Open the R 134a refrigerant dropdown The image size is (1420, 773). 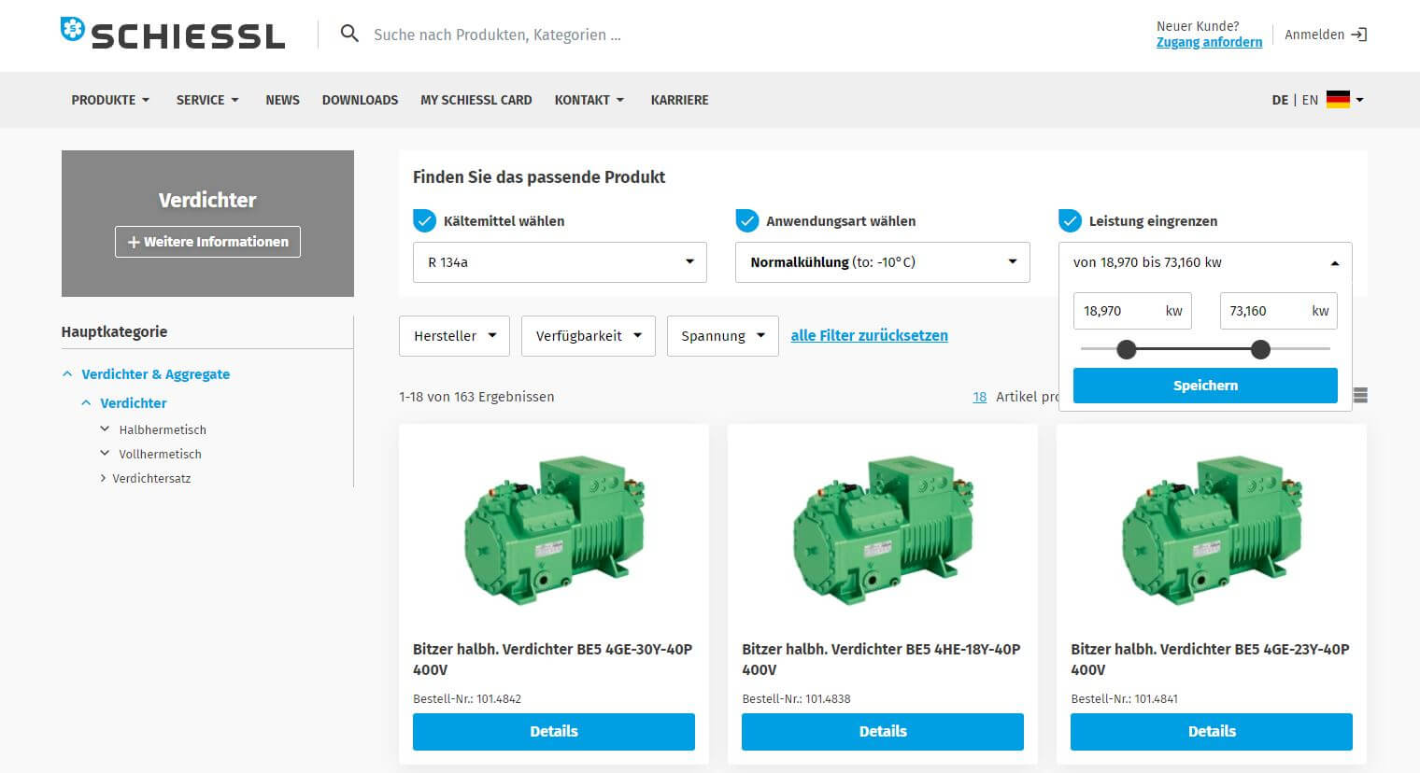point(560,262)
